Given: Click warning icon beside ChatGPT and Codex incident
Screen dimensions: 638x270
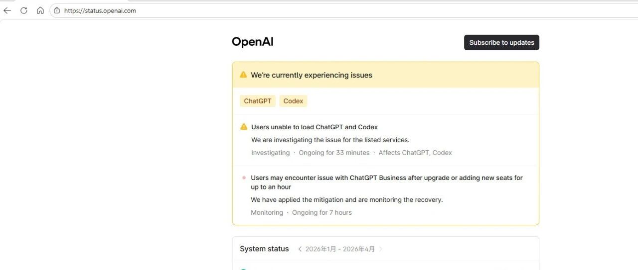Looking at the screenshot, I should [x=244, y=127].
